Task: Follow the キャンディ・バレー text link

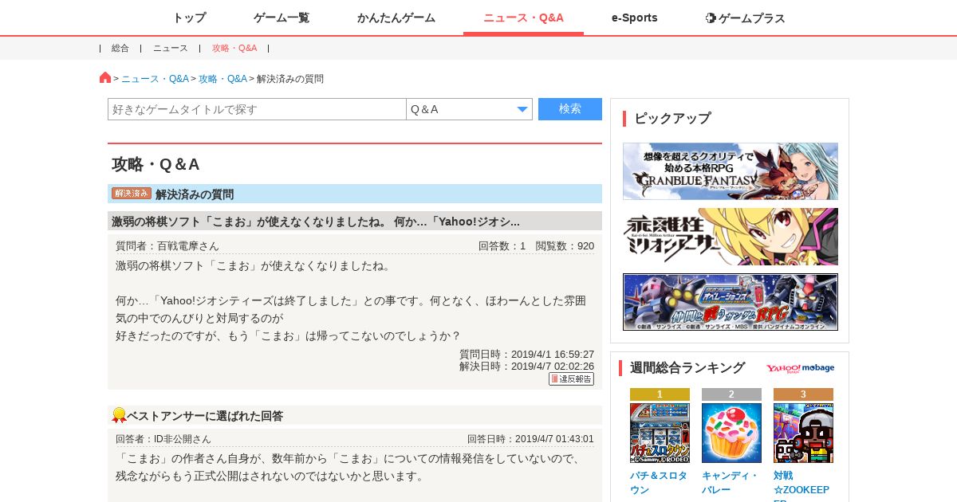Action: [x=730, y=482]
